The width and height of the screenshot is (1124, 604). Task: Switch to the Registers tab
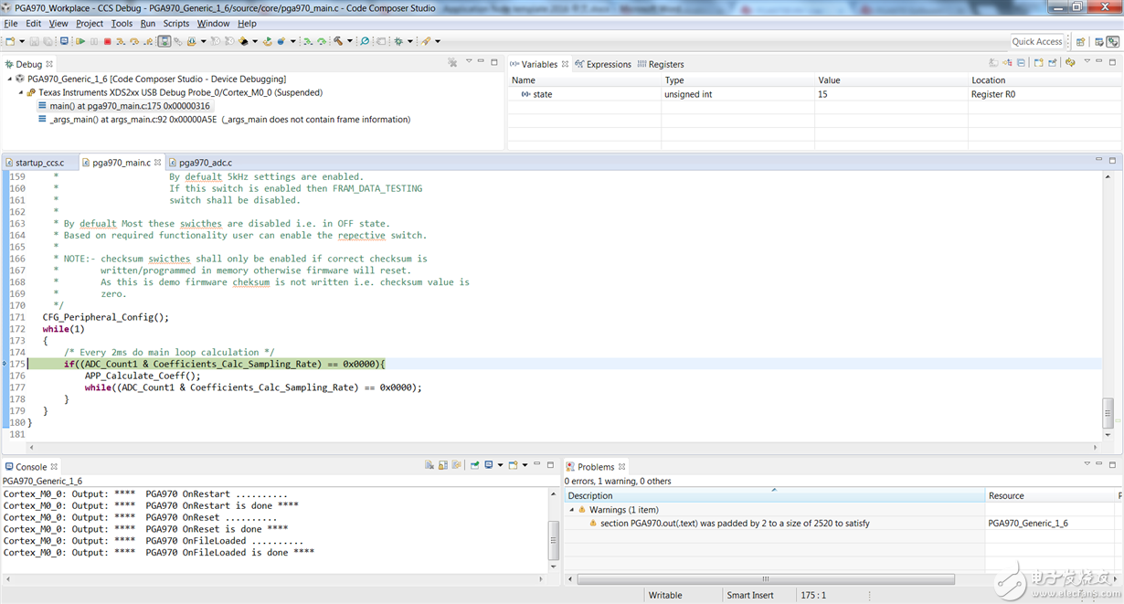coord(665,64)
